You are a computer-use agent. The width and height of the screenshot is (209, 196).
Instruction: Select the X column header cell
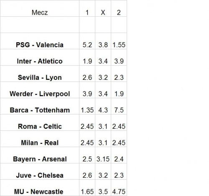(x=103, y=8)
